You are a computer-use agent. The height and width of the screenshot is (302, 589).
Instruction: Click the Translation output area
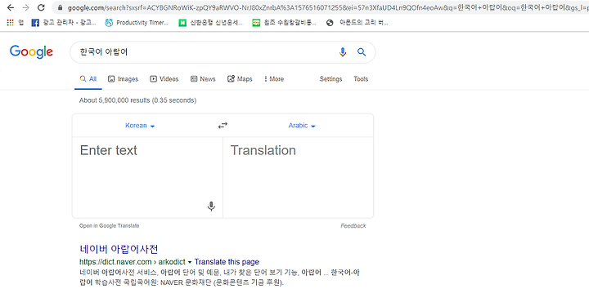pyautogui.click(x=299, y=177)
